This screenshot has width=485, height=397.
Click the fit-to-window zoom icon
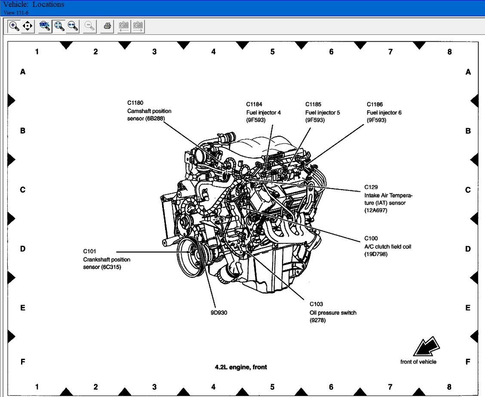[59, 26]
